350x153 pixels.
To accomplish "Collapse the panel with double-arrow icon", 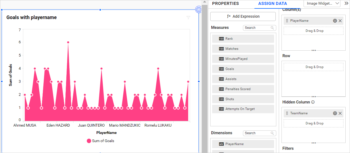I will click(346, 3).
